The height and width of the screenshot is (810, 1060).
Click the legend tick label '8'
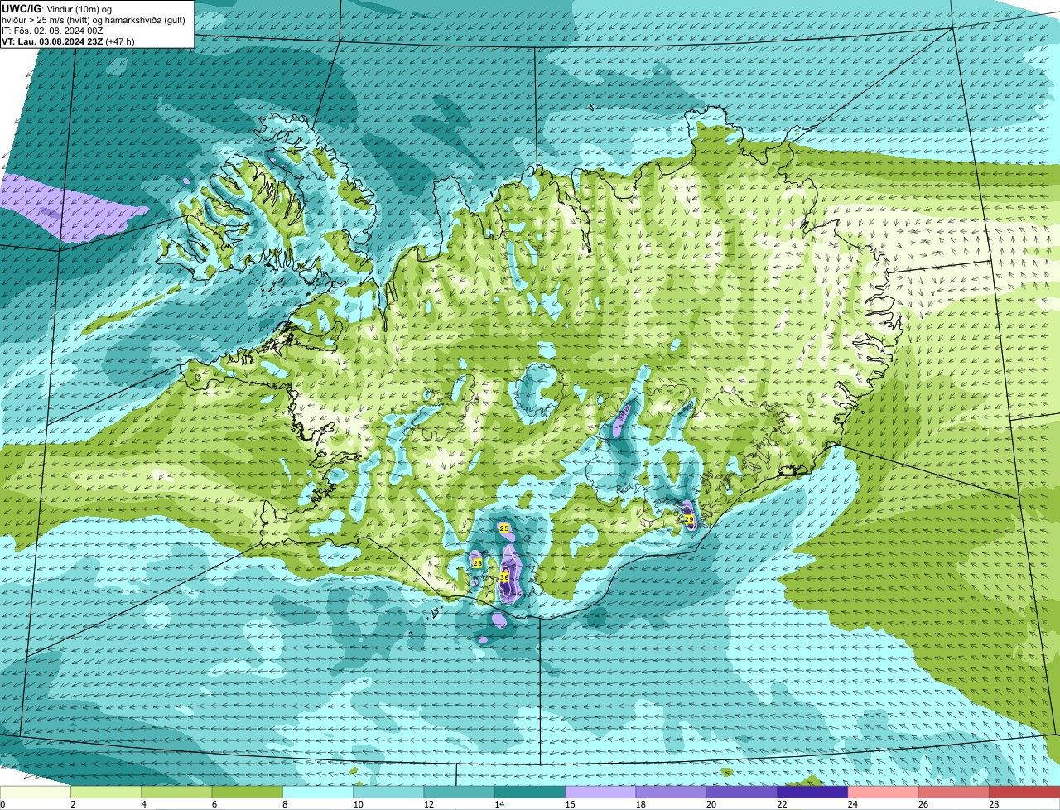pyautogui.click(x=285, y=804)
